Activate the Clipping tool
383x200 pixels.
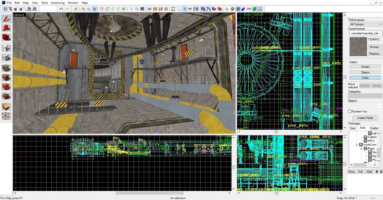click(x=6, y=107)
